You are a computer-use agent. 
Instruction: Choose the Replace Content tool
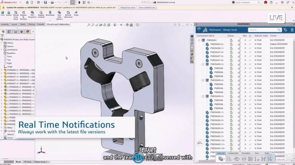click(x=41, y=14)
